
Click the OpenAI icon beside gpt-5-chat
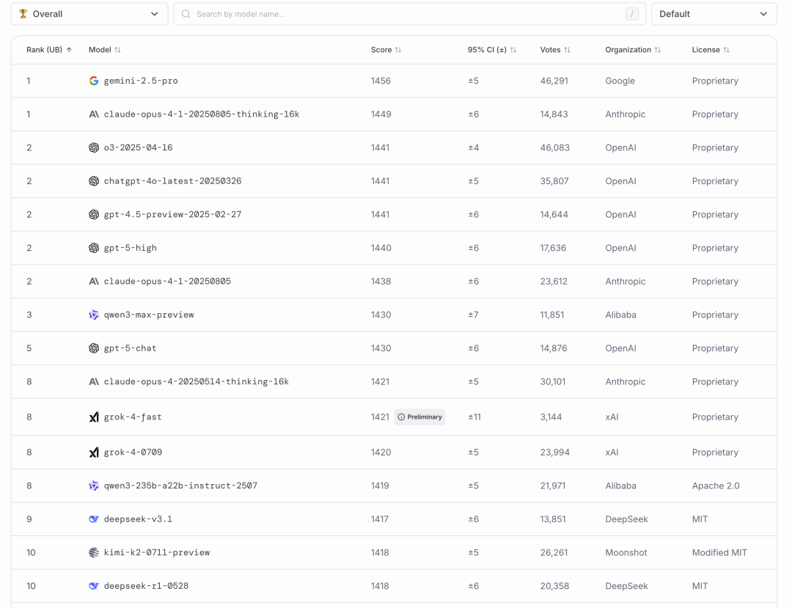click(93, 348)
